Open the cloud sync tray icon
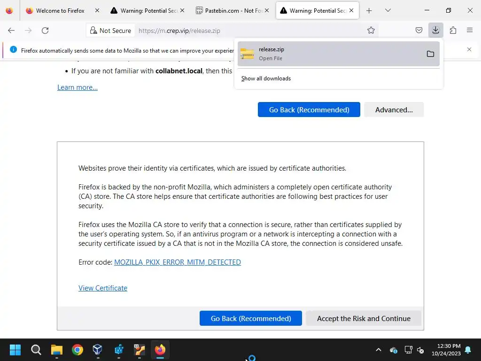The image size is (481, 361). tap(394, 350)
